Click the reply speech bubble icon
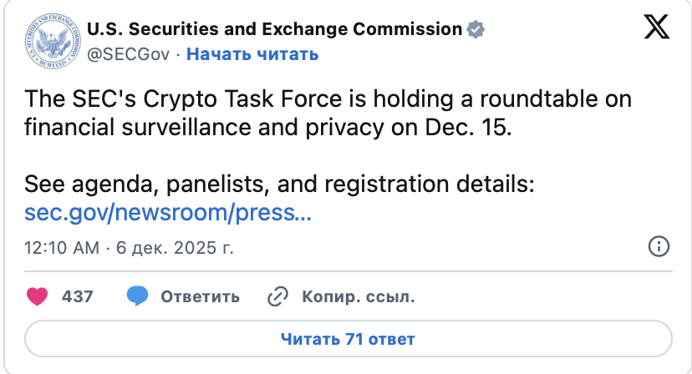The width and height of the screenshot is (692, 374). [137, 296]
